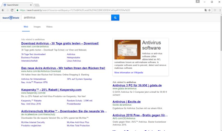Click www.eset.com/de/antivirus URL text
The image size is (222, 131).
click(35, 46)
